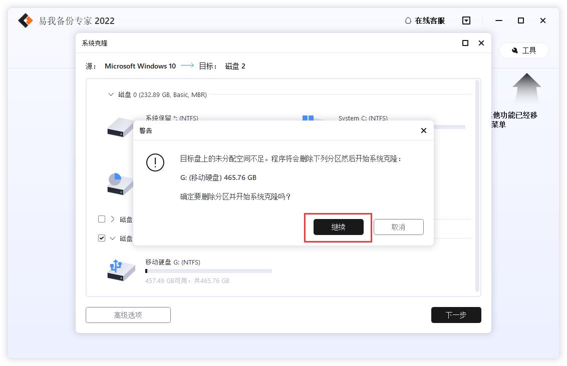Click the 移动硬盘 G USB drive icon
Image resolution: width=567 pixels, height=366 pixels.
click(119, 269)
